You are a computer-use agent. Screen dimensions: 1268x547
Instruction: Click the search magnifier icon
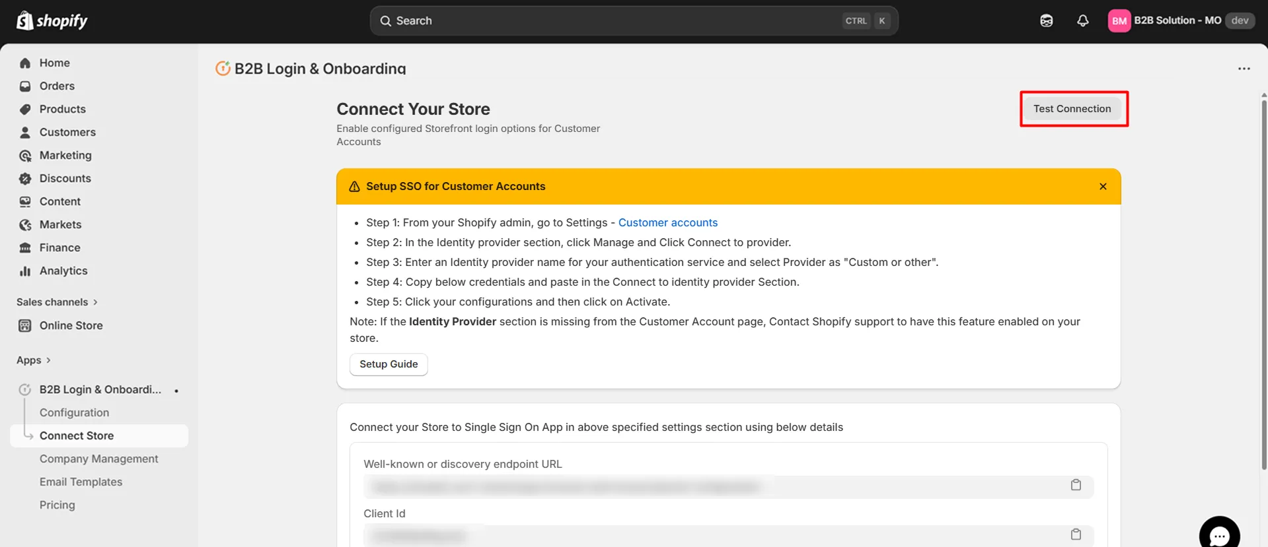pos(386,21)
